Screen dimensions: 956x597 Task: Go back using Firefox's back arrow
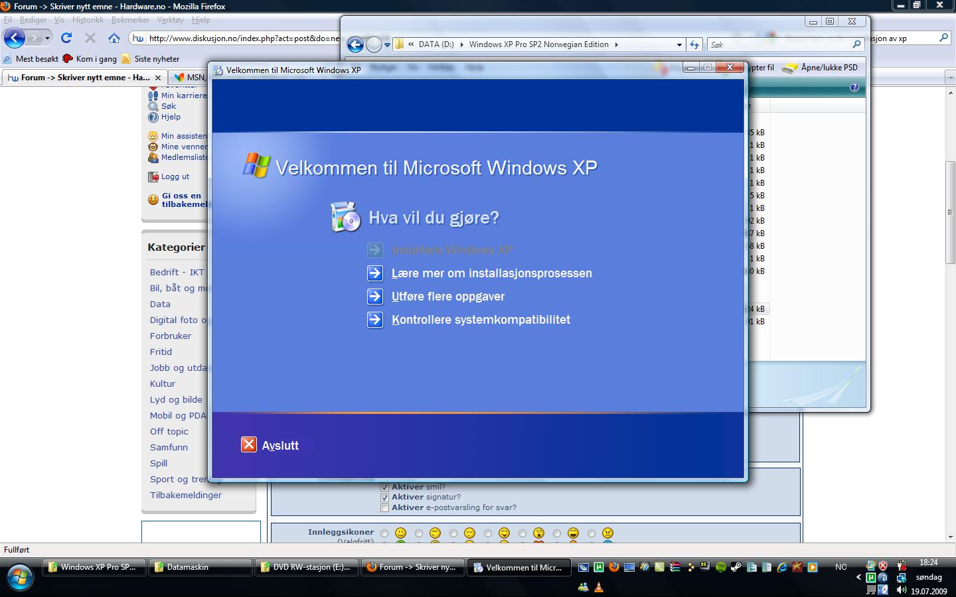(14, 38)
